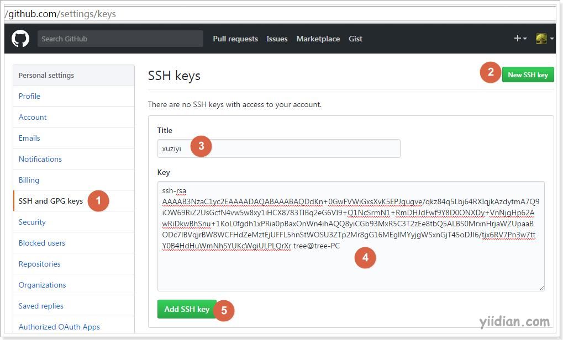
Task: Click inside the Key textarea
Action: pos(351,236)
